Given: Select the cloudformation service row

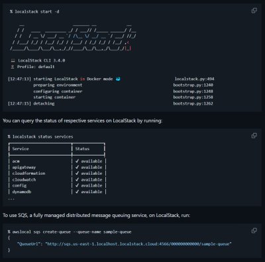Looking at the screenshot, I should click(x=57, y=173).
